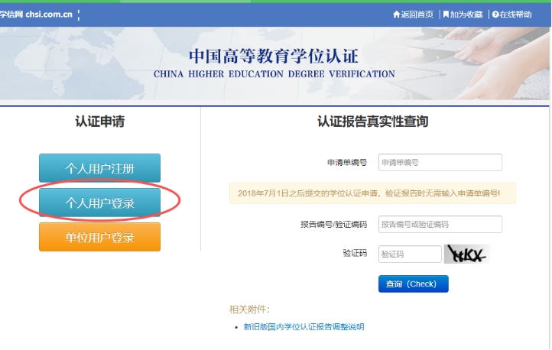Focus the 报告编号或验证编码 input field
This screenshot has width=552, height=350.
pos(440,224)
